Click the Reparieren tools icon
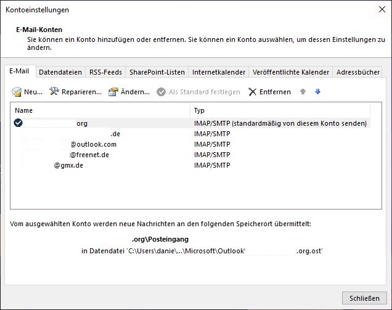 54,91
